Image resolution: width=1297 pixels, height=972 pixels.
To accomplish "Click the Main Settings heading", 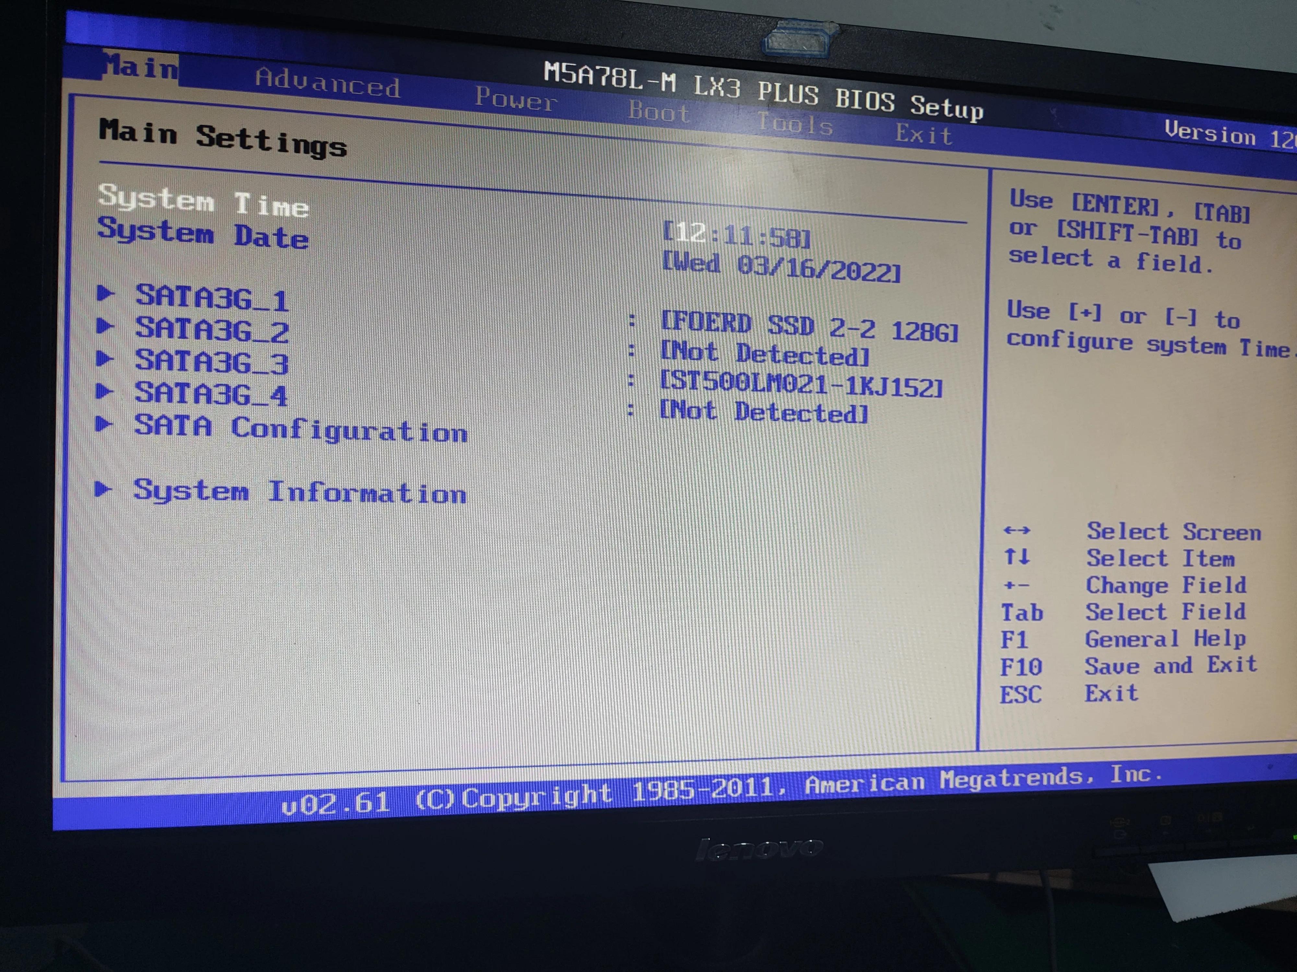I will [x=223, y=138].
